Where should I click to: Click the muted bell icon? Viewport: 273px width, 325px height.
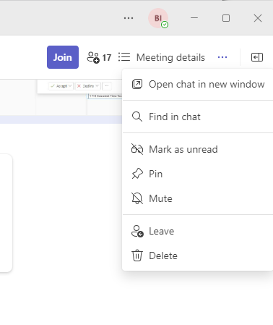pyautogui.click(x=137, y=198)
